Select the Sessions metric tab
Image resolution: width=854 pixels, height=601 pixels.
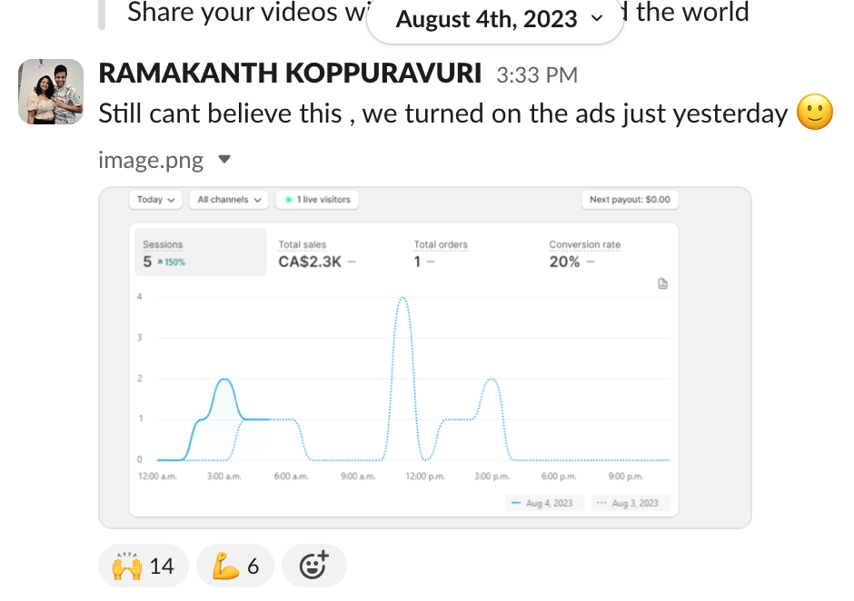tap(200, 252)
